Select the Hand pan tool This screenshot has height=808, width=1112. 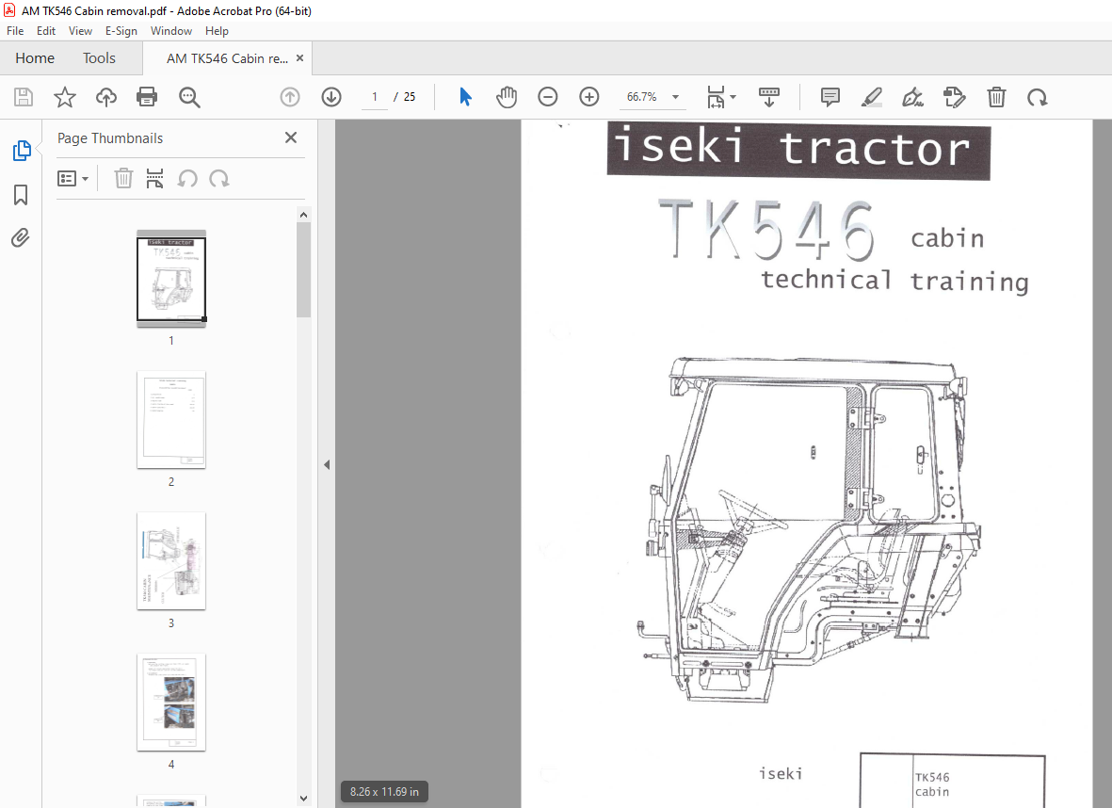tap(507, 97)
